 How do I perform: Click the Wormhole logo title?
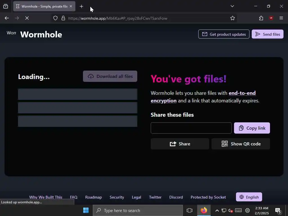pyautogui.click(x=41, y=35)
